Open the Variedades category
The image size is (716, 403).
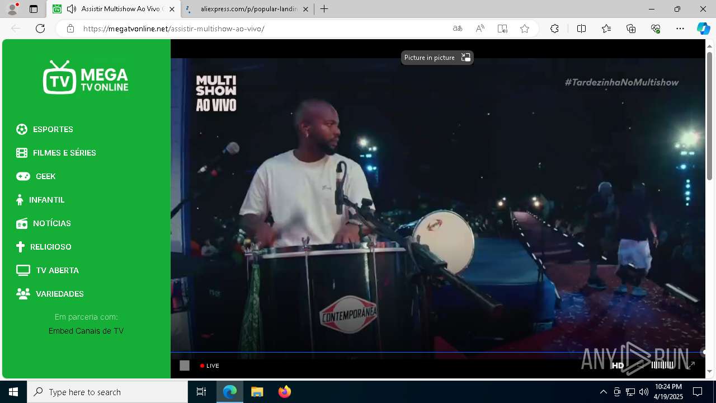tap(50, 294)
